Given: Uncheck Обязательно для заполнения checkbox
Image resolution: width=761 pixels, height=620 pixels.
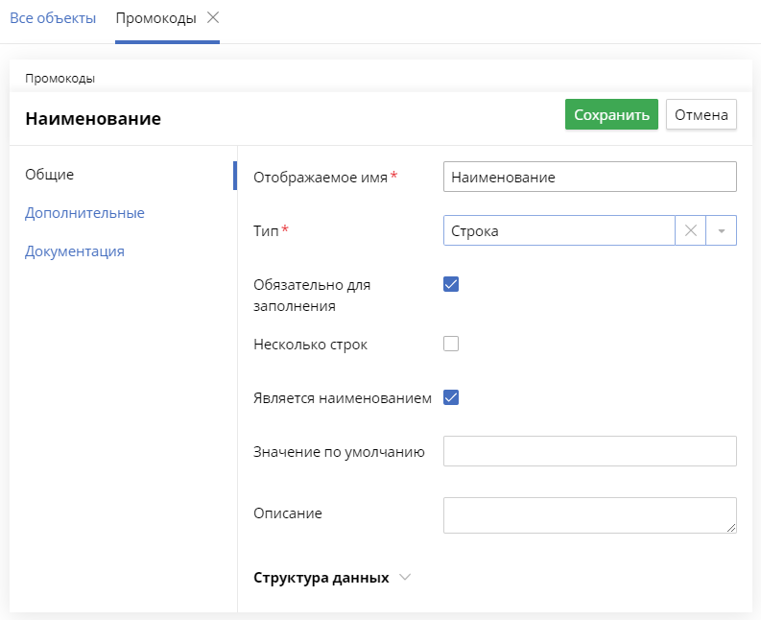Looking at the screenshot, I should (x=451, y=284).
